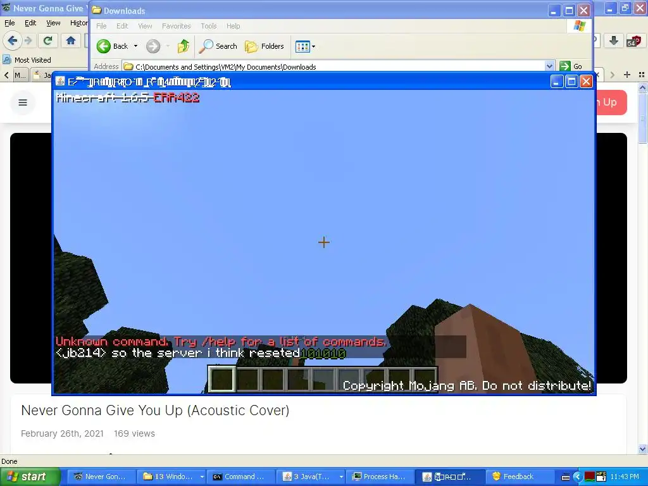Show all tabs grid icon in browser
This screenshot has height=486, width=648.
[x=642, y=75]
